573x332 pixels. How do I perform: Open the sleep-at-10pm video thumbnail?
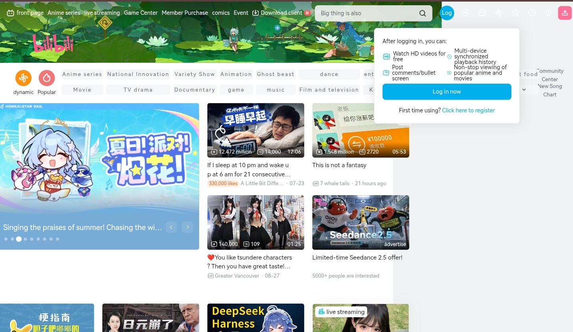point(256,130)
